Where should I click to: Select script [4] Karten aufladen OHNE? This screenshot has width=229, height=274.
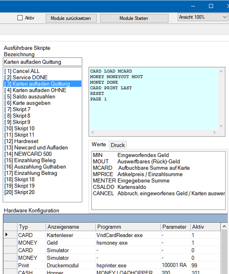43,90
